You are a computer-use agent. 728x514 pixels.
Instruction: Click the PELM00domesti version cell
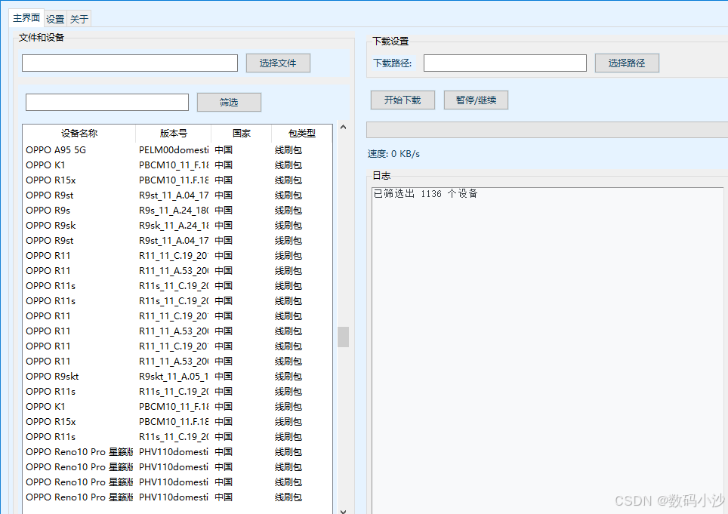[x=174, y=150]
